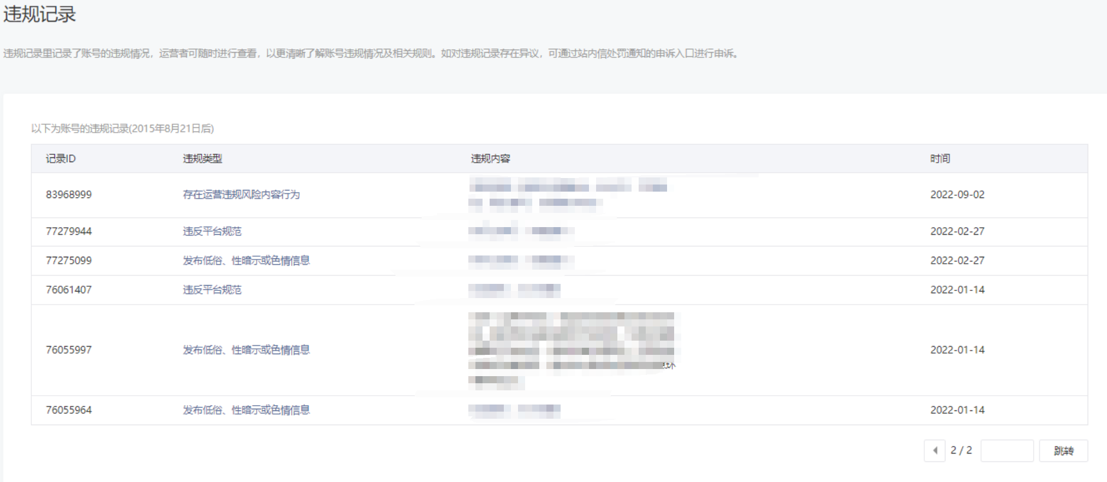Click the 时间 column header
This screenshot has height=482, width=1107.
click(940, 158)
